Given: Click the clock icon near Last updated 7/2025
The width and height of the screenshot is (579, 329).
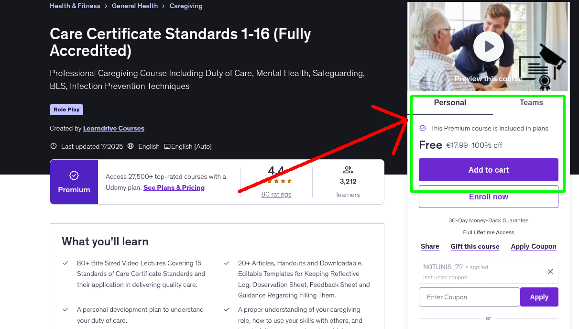Looking at the screenshot, I should (x=53, y=146).
